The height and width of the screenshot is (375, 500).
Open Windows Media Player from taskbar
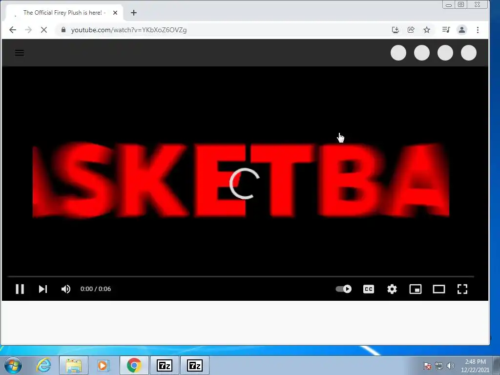[104, 365]
